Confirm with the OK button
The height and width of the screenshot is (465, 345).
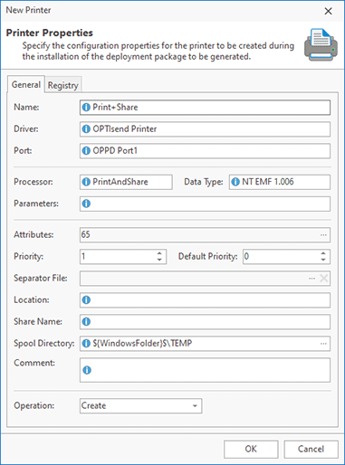pos(251,450)
